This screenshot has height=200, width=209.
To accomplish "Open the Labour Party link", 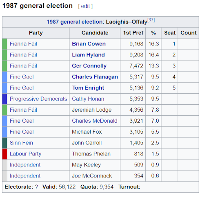I will [25, 154].
